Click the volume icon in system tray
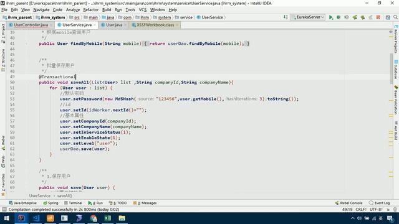The height and width of the screenshot is (224, 399). 359,218
